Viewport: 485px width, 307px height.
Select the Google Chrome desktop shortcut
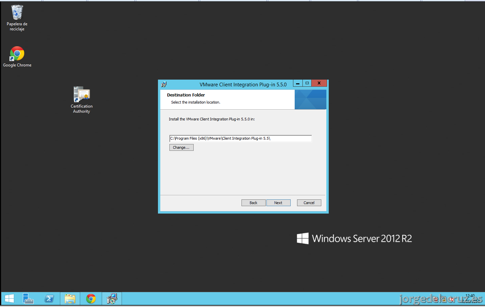click(x=17, y=57)
